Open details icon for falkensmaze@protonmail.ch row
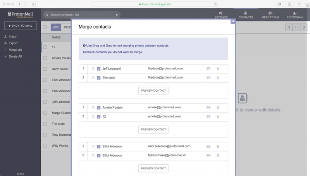The height and width of the screenshot is (176, 310). tap(208, 155)
